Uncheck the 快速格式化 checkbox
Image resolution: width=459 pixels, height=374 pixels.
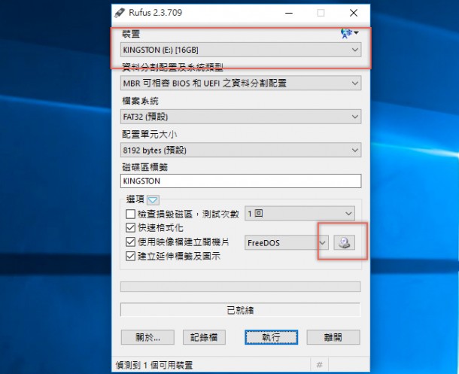click(x=130, y=228)
